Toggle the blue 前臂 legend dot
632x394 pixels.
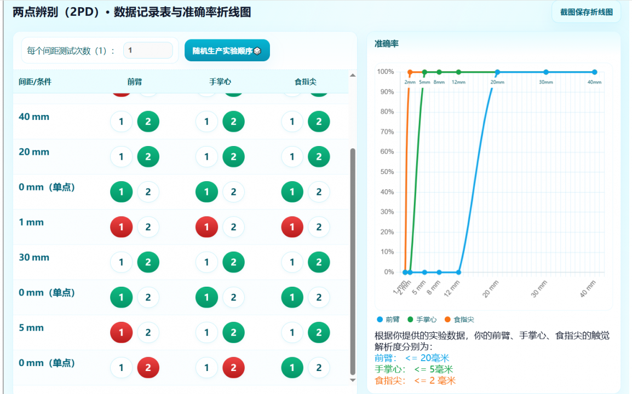point(380,319)
